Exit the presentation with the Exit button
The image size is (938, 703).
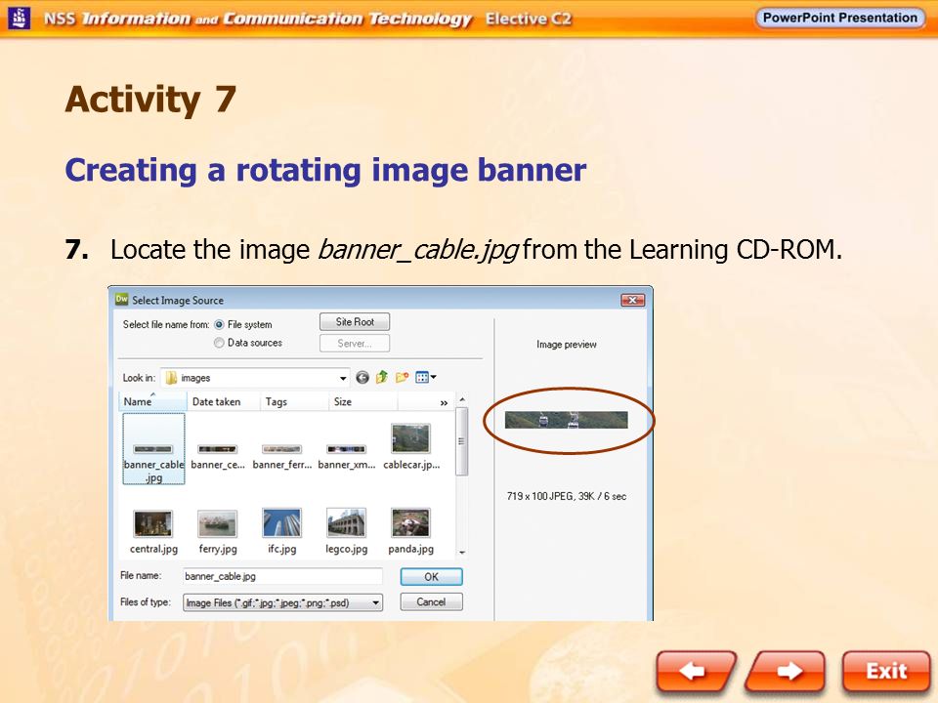coord(886,672)
